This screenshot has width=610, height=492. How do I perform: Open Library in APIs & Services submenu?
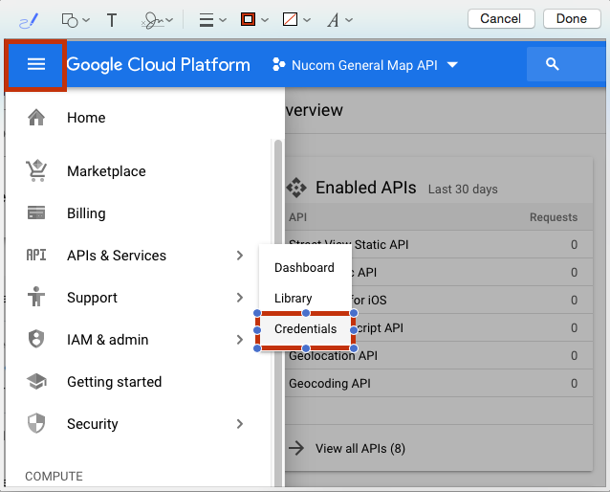coord(294,299)
